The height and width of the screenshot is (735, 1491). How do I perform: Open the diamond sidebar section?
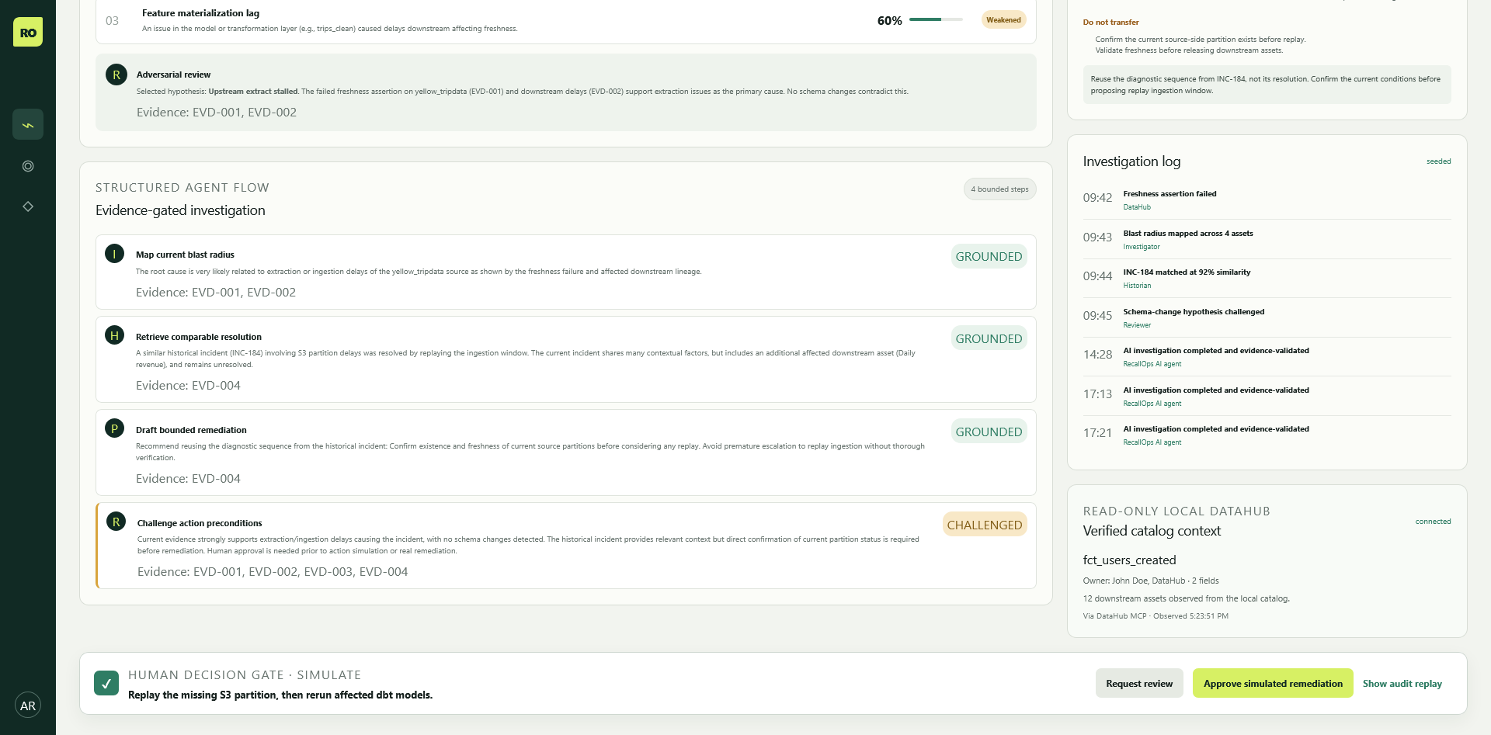(x=28, y=206)
